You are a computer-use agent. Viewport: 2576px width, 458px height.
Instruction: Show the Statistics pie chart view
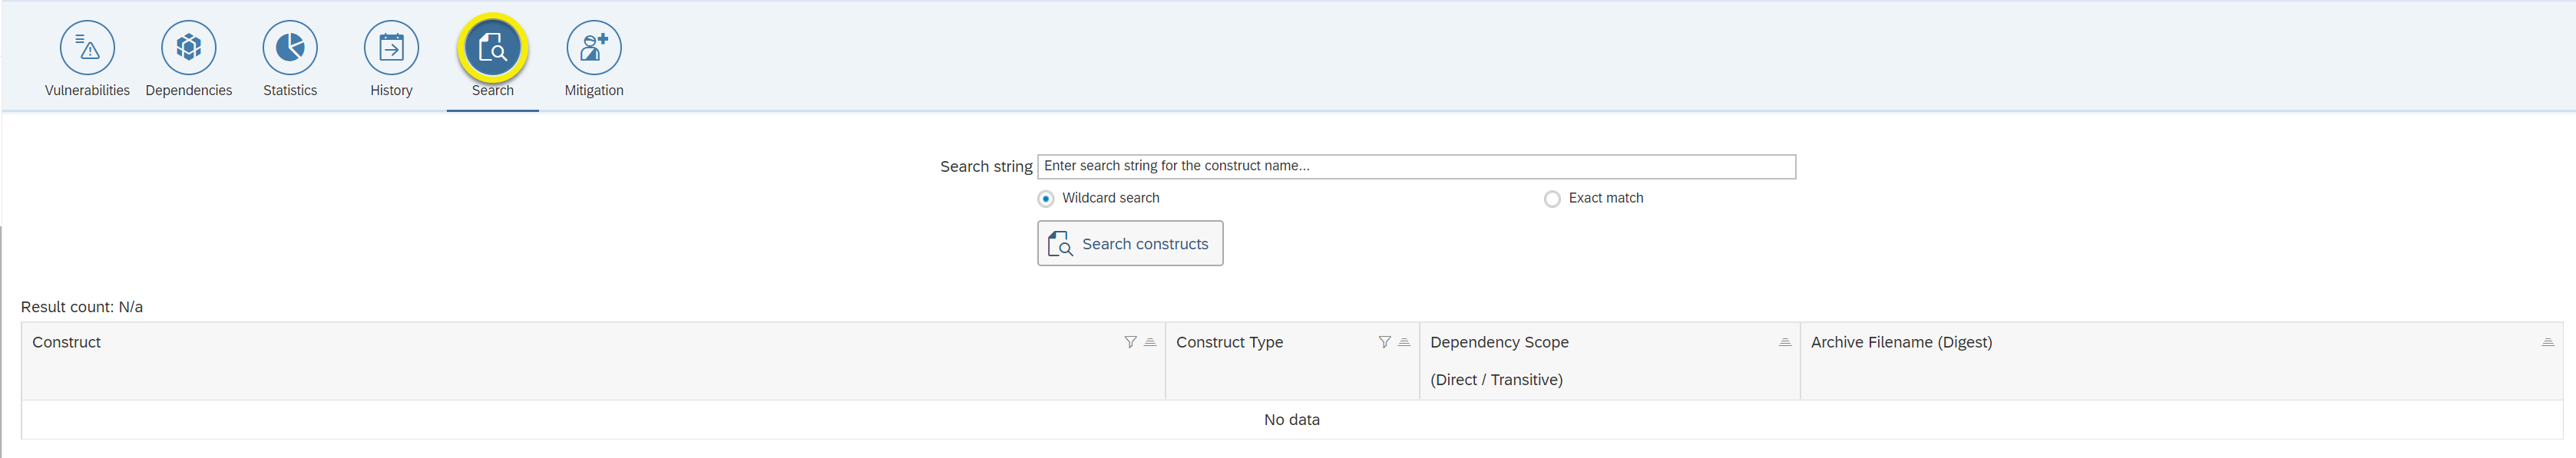[x=290, y=47]
